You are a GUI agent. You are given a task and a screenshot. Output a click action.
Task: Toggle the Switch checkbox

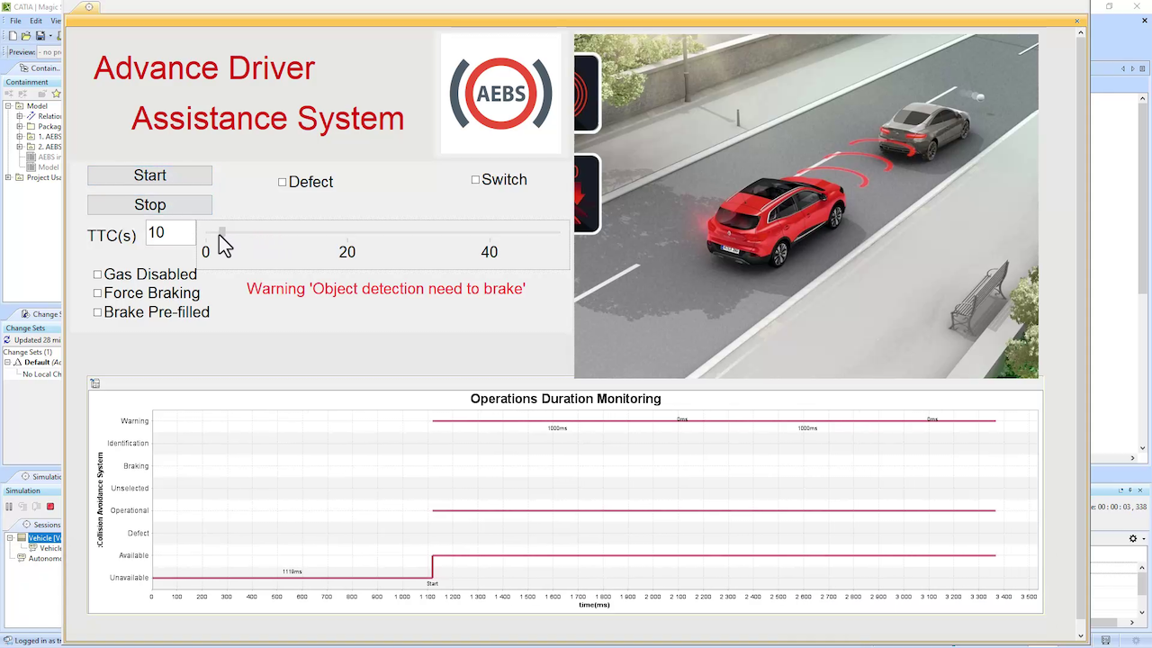tap(475, 179)
